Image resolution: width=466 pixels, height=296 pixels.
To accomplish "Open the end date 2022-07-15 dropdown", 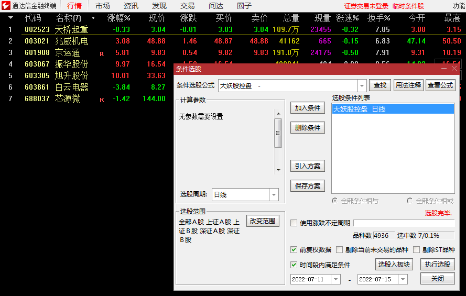I will click(x=403, y=279).
